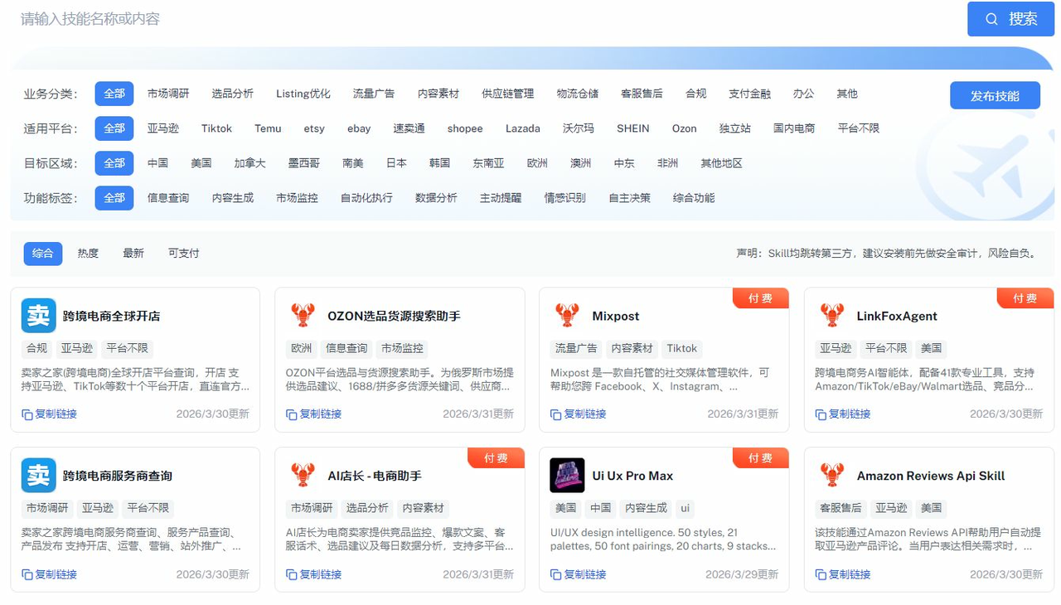Click copy icon on Mixpost card

[x=556, y=414]
